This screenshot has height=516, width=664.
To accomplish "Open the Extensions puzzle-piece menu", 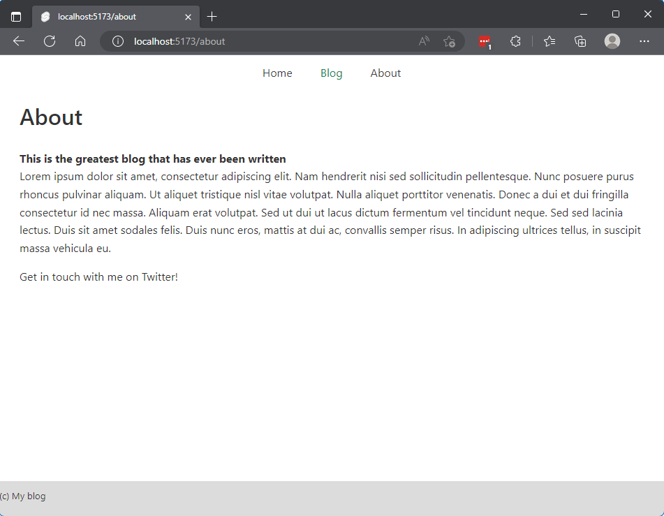I will pos(515,41).
